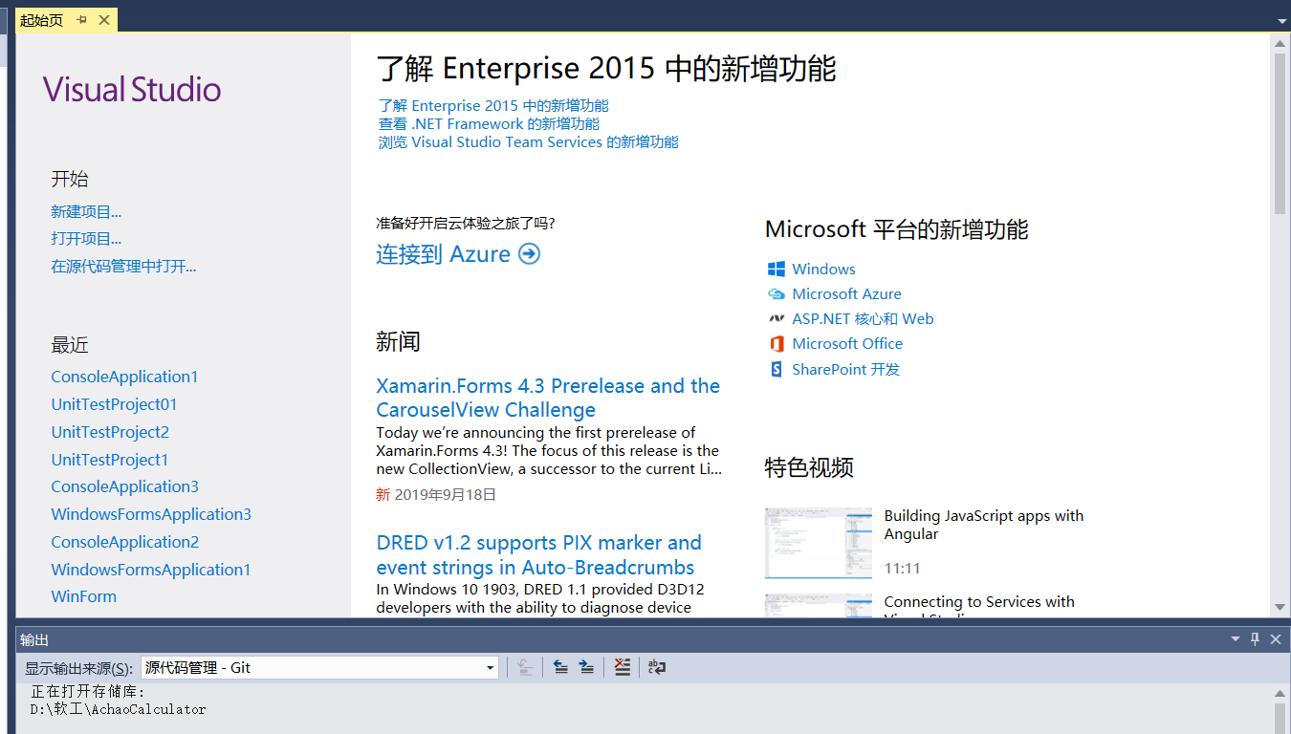Click Find Message in Code output icon
Viewport: 1291px width, 734px height.
(525, 667)
